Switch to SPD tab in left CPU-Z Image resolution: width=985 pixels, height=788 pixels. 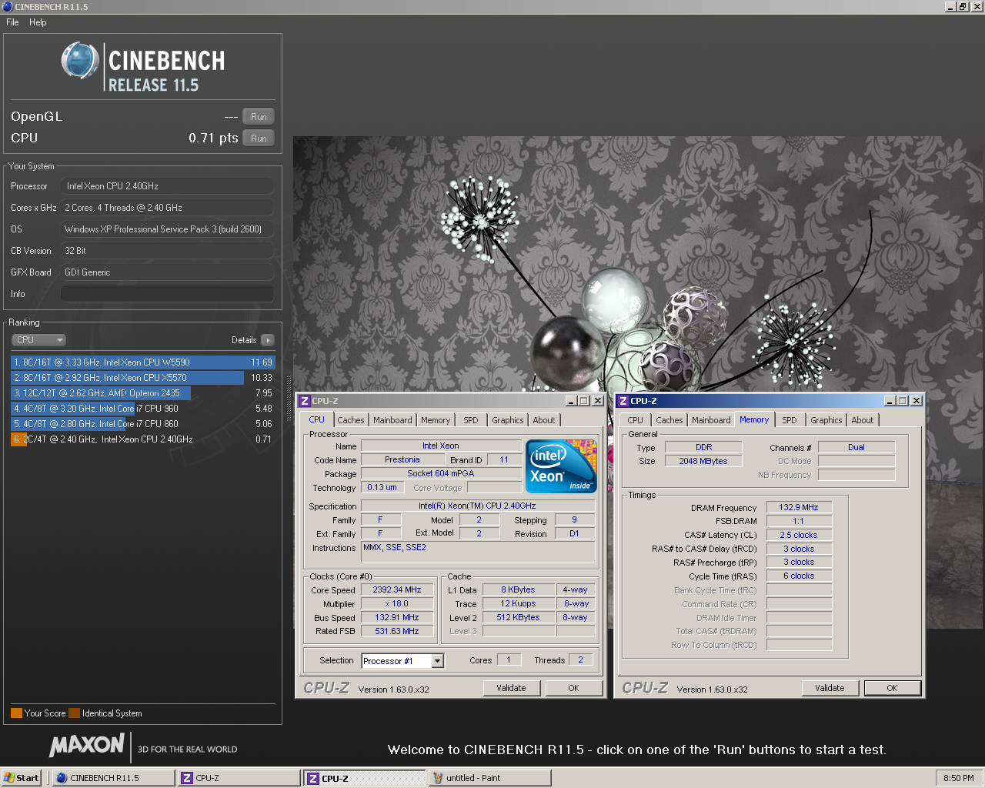click(471, 420)
